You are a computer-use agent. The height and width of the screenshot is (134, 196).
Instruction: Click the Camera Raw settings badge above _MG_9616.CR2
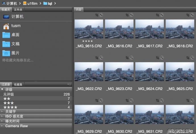(132, 15)
